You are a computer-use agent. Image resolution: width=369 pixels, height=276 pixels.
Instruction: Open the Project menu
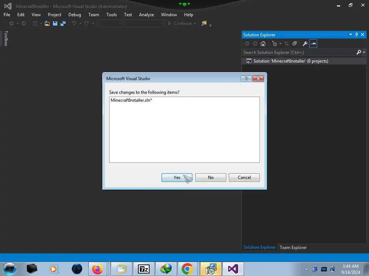coord(54,14)
